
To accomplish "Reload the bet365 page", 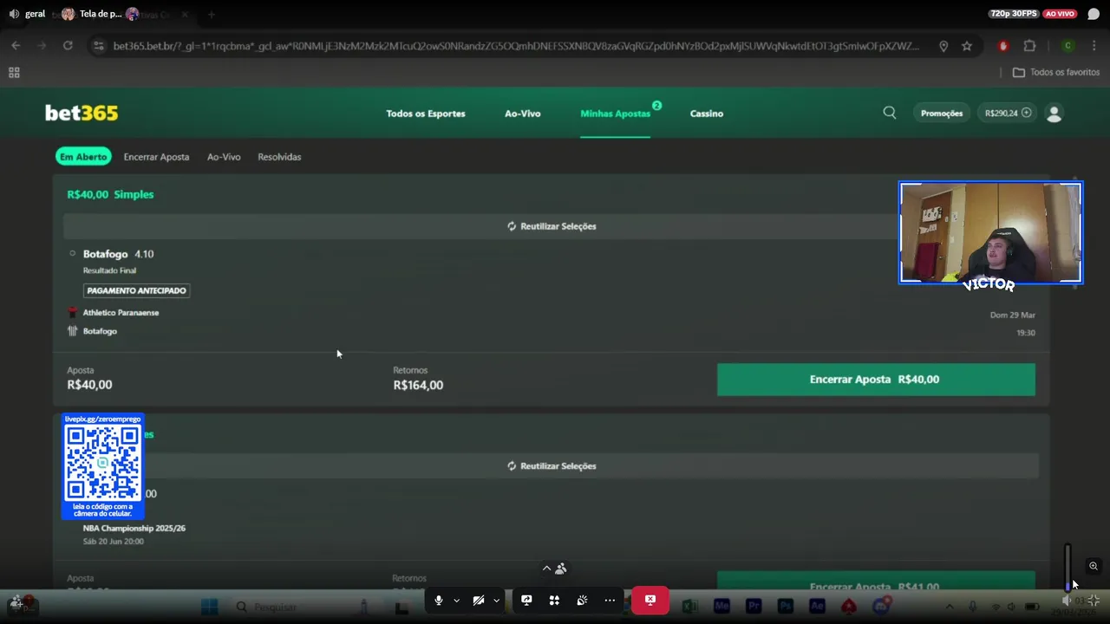I will tap(68, 46).
